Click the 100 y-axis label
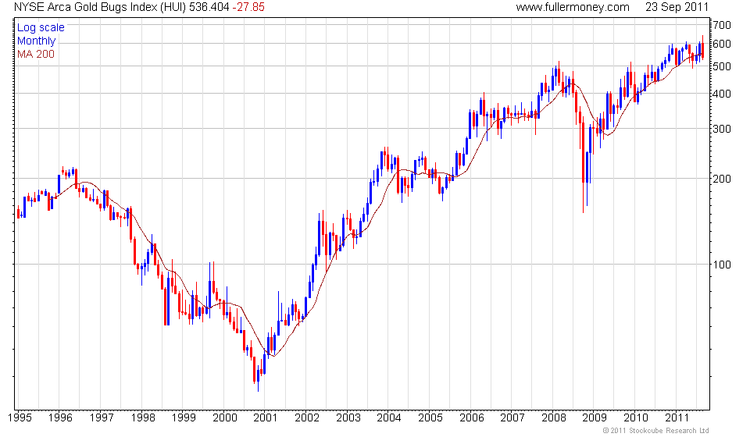This screenshot has height=437, width=750. pyautogui.click(x=721, y=265)
